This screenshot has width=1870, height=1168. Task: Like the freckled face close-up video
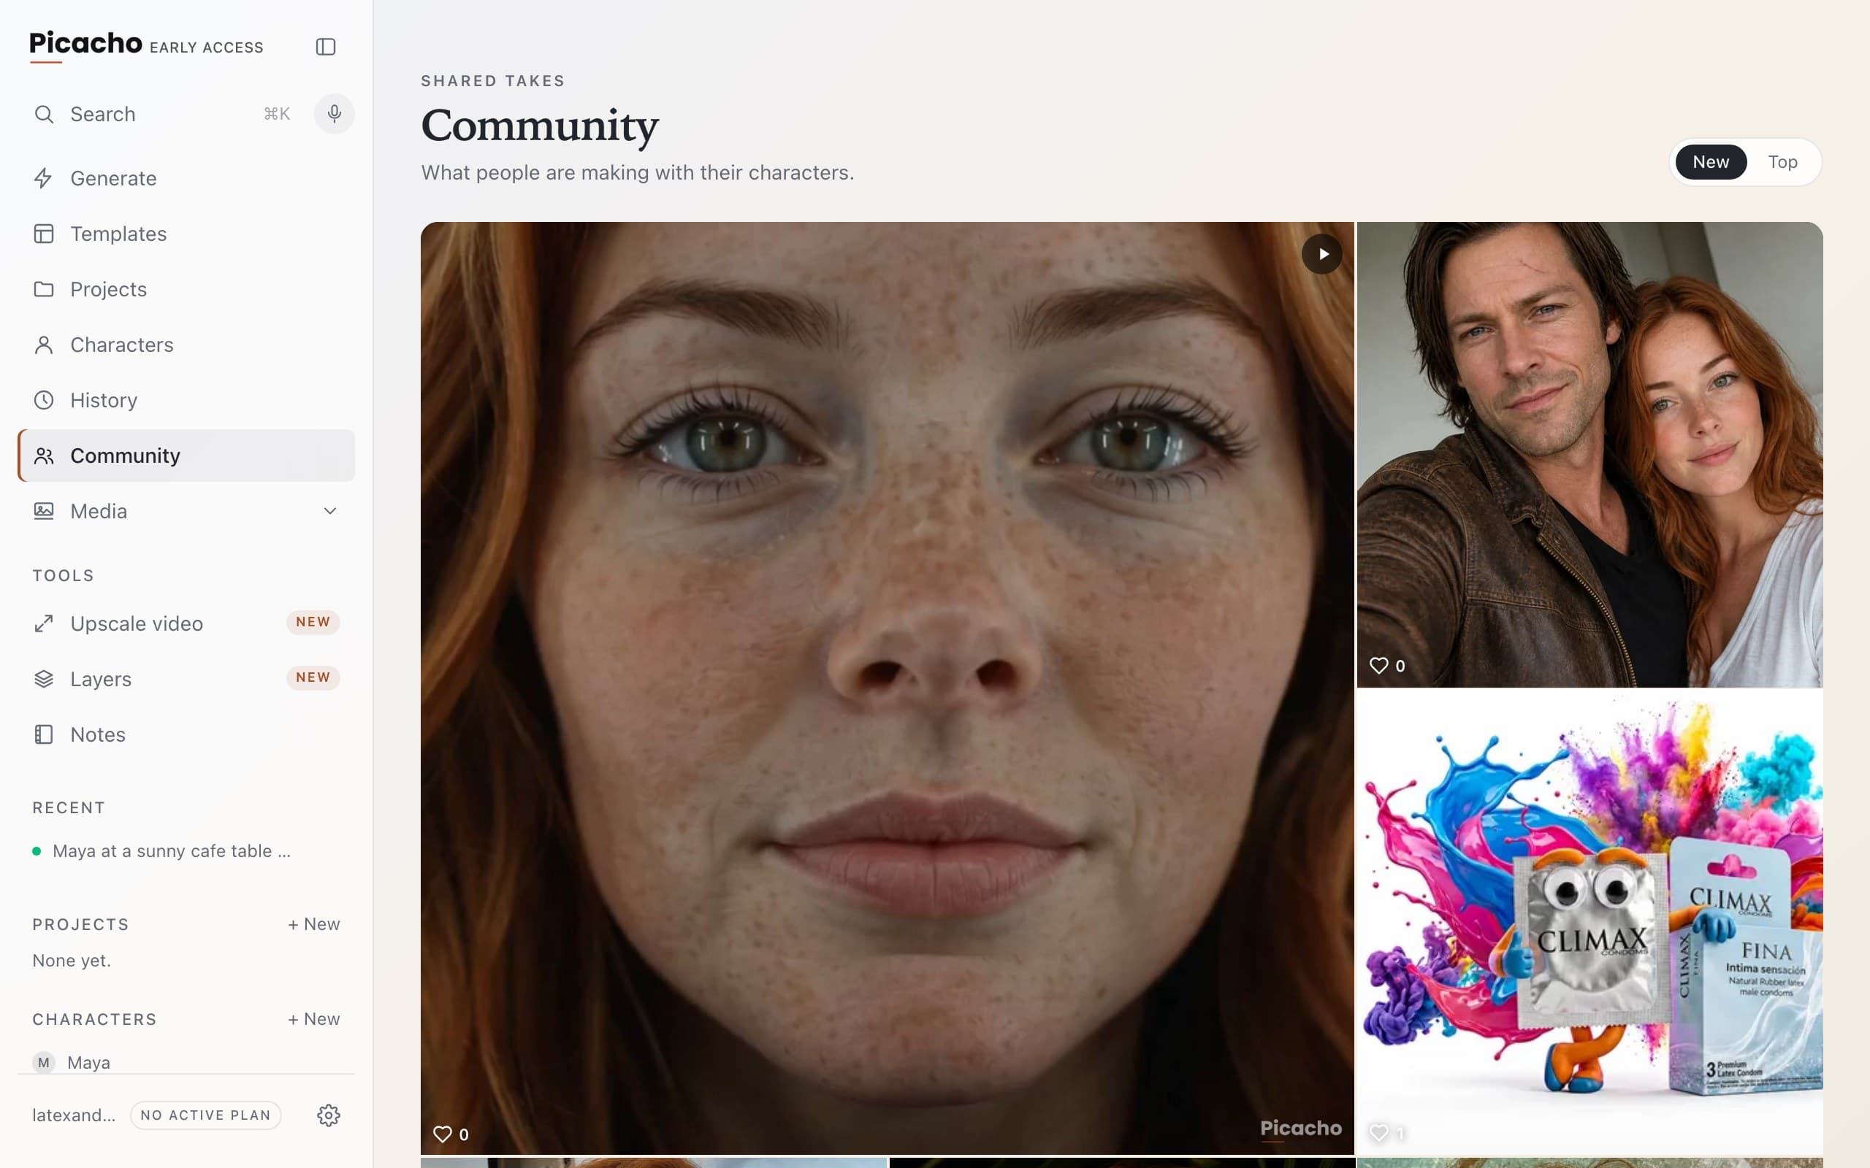[443, 1134]
